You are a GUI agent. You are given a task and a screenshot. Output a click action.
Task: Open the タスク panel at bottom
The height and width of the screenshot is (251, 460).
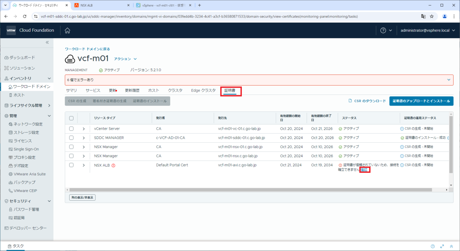[15, 246]
